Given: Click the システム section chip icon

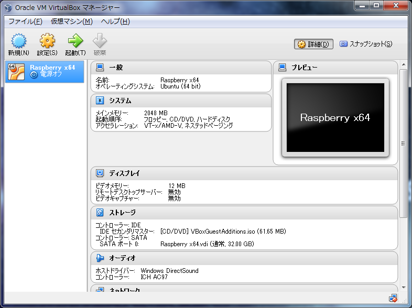Looking at the screenshot, I should coord(100,101).
